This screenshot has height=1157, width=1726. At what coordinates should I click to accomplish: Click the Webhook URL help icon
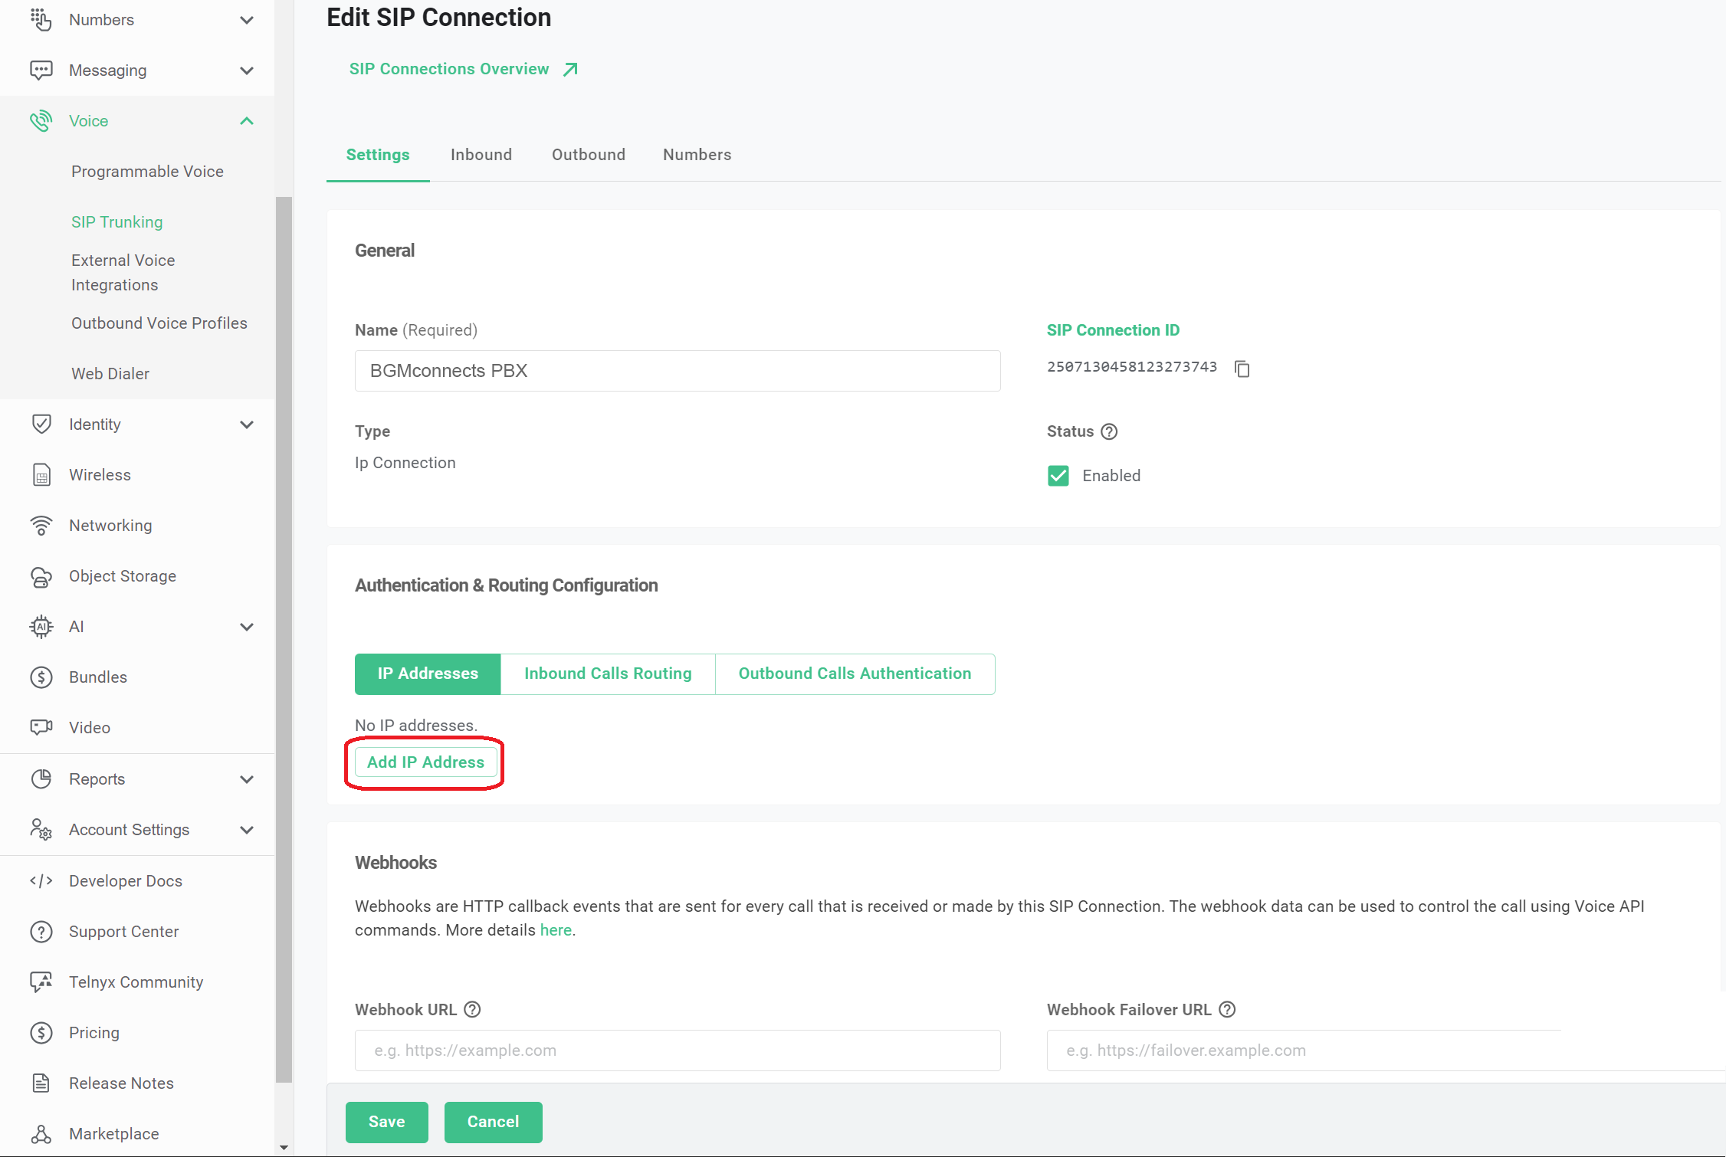pyautogui.click(x=472, y=1009)
